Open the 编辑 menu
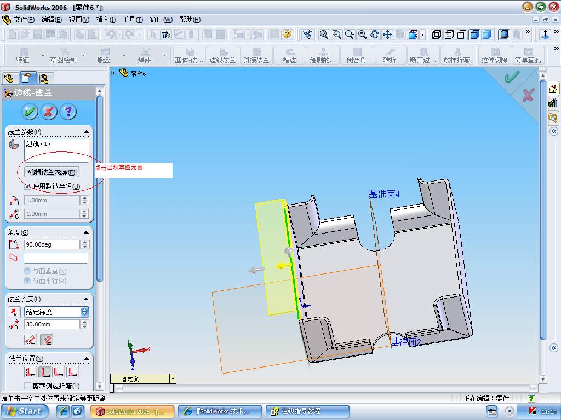 pyautogui.click(x=51, y=20)
